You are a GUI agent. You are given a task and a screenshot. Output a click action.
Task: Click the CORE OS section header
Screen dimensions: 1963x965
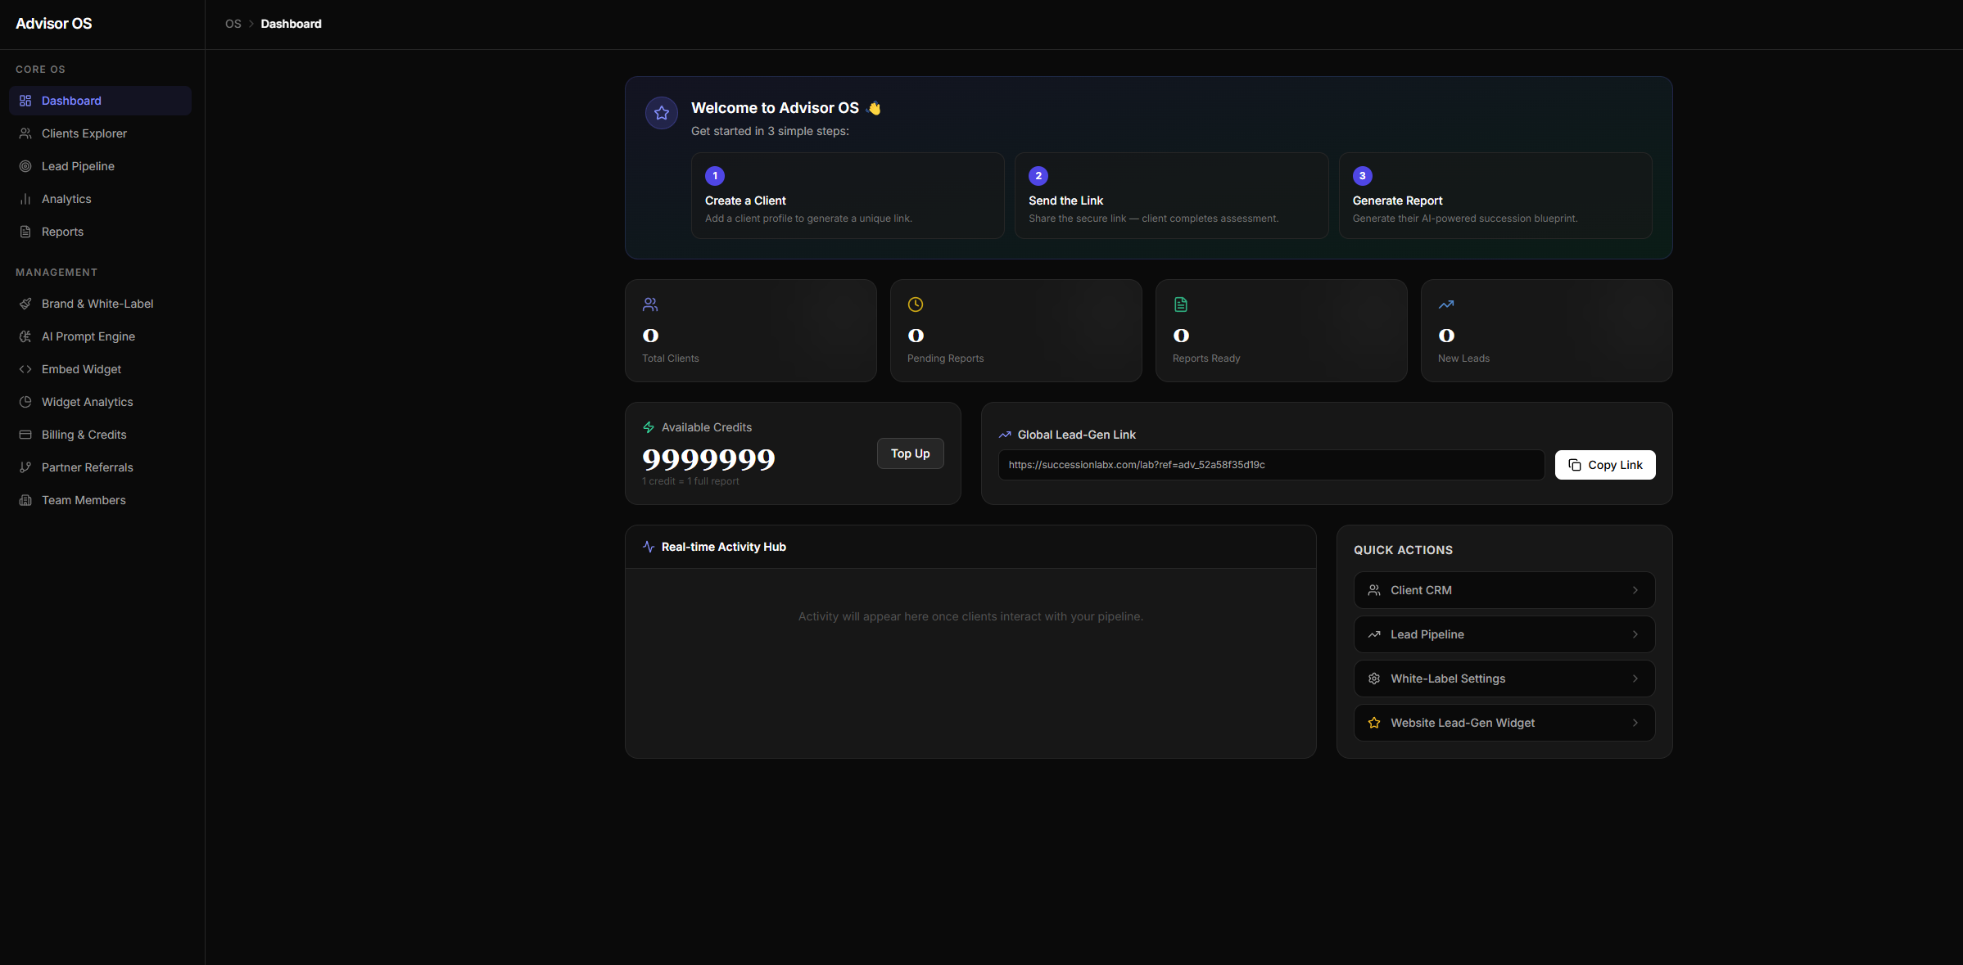40,70
